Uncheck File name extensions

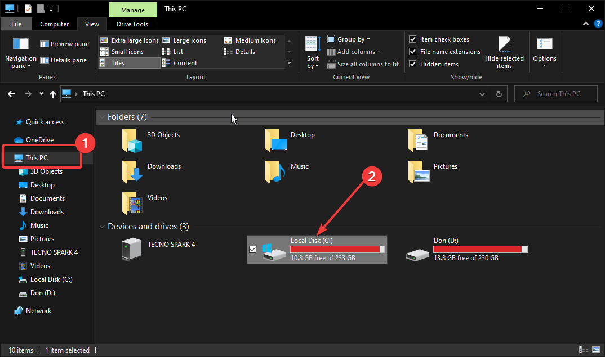click(x=413, y=52)
